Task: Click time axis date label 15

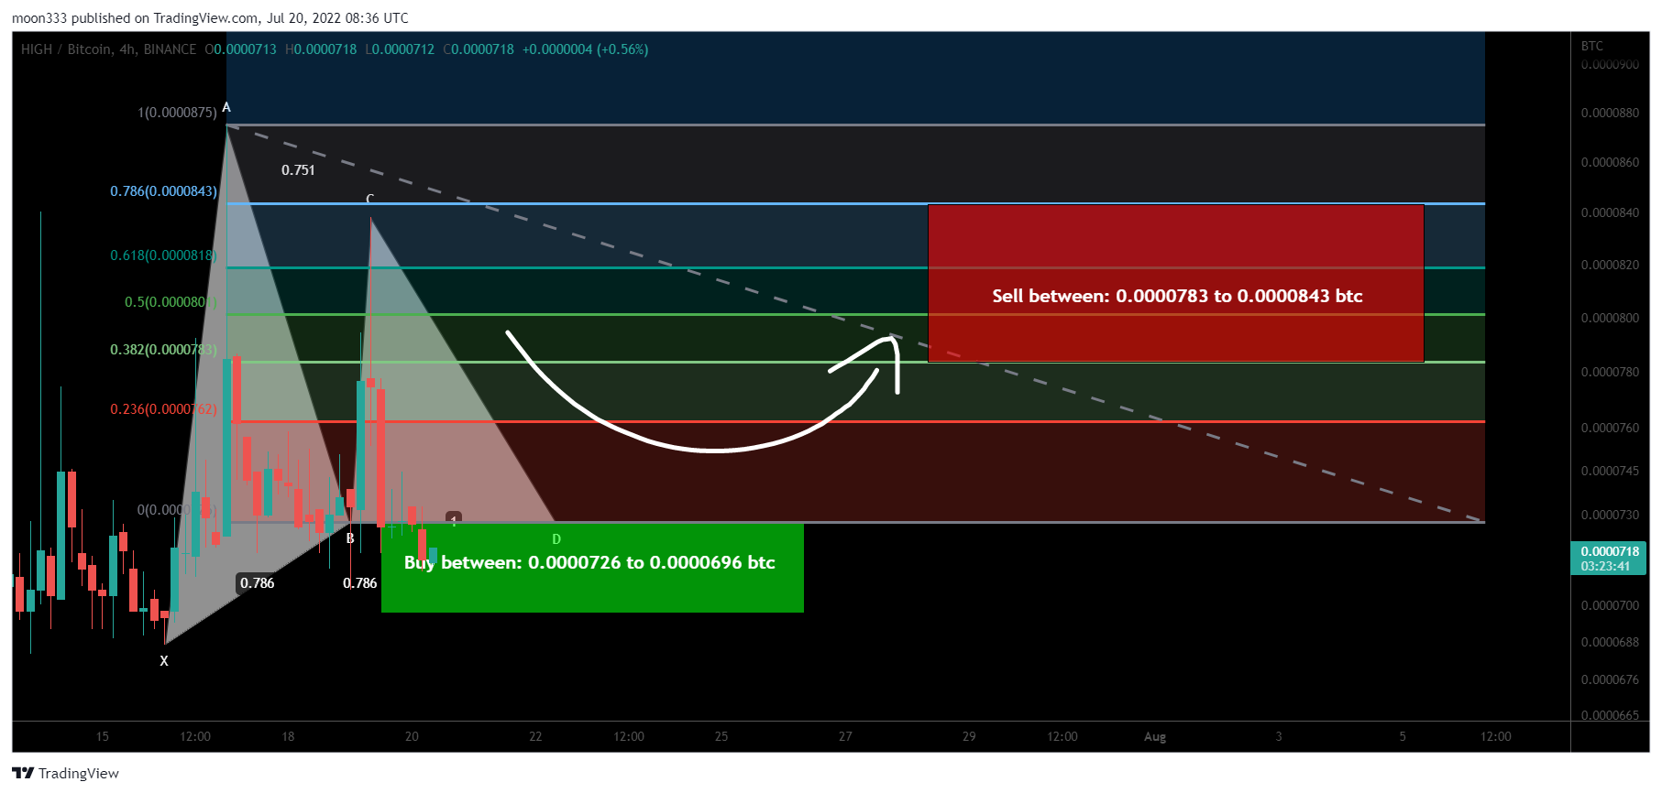Action: point(103,736)
